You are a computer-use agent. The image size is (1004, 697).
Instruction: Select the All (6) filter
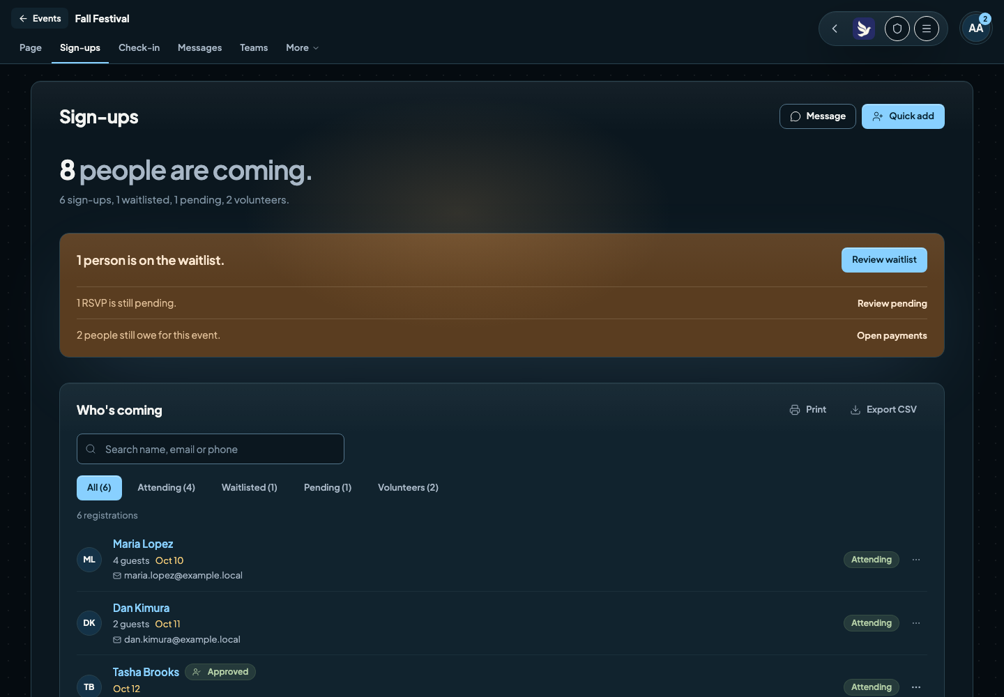pos(99,488)
